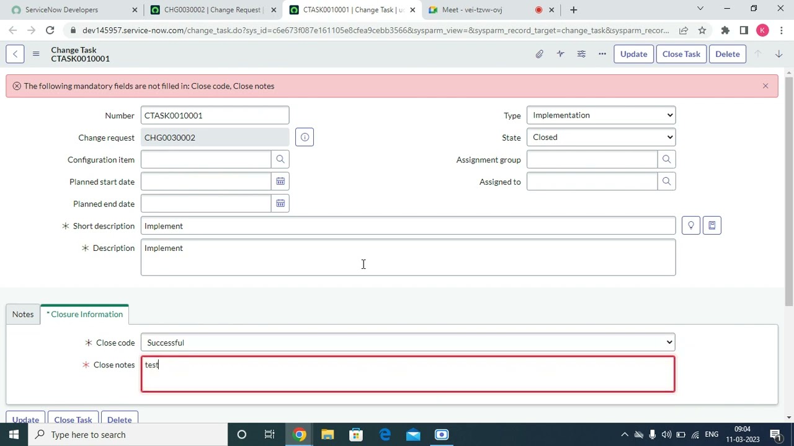Go back using the form back arrow

[x=15, y=54]
